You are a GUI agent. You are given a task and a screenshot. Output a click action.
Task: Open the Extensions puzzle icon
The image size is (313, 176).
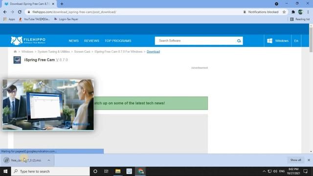click(293, 12)
